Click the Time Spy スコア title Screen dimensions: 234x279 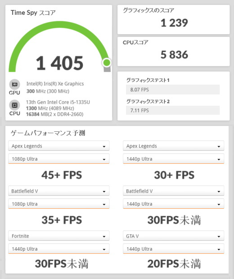33,13
